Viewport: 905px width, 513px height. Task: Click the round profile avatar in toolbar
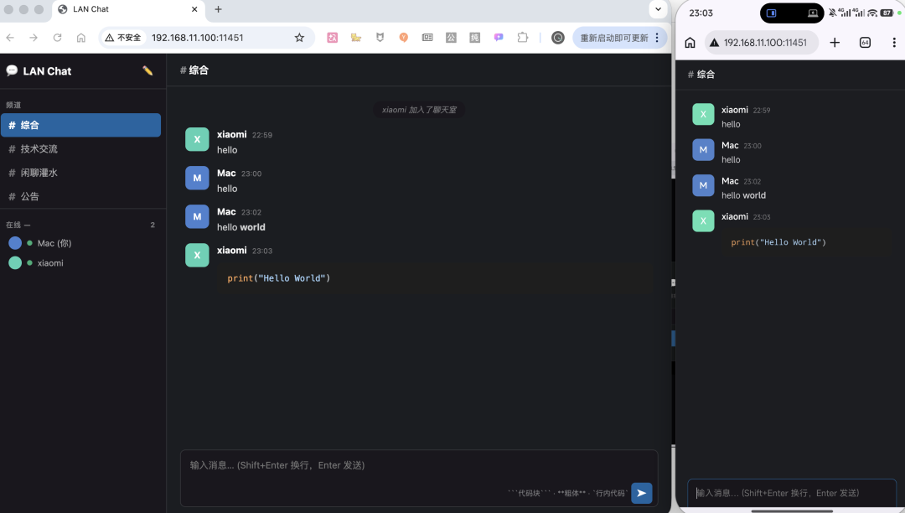pos(557,38)
